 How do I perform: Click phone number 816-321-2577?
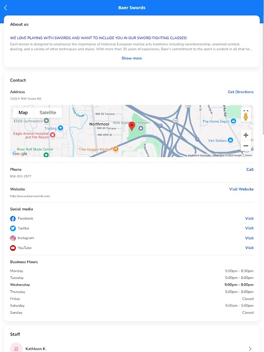(x=21, y=176)
